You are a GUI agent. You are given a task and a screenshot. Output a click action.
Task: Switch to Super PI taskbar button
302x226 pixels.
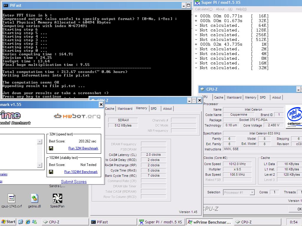(161, 222)
